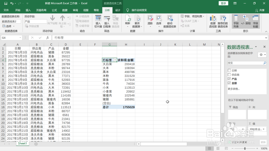Select column G header
Screen dimensions: 269x151
(109, 45)
